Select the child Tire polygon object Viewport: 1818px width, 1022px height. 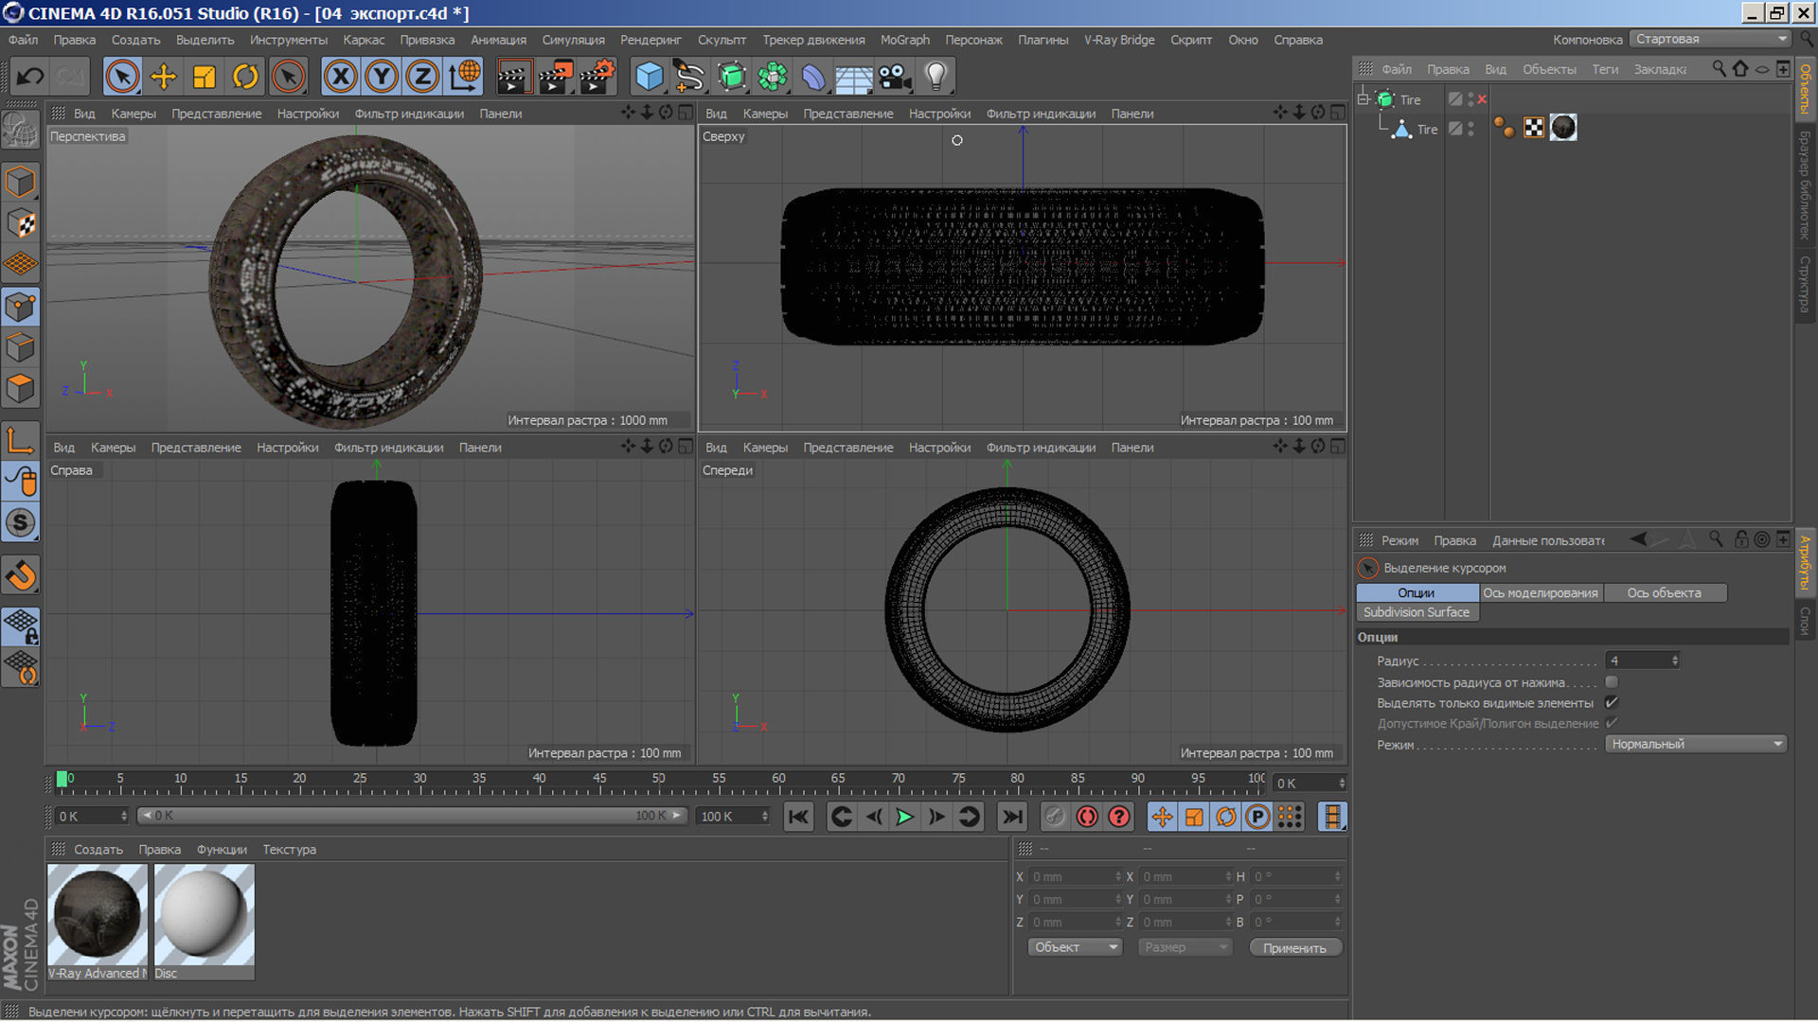[x=1427, y=130]
